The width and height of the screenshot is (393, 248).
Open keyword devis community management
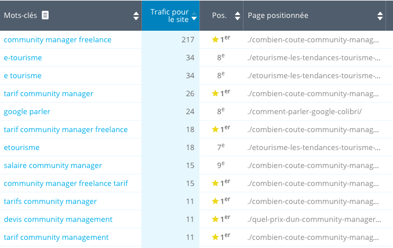point(58,220)
